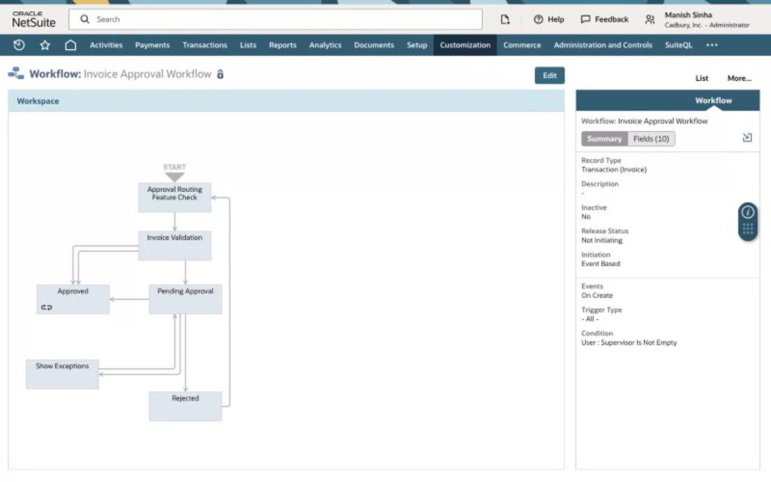
Task: Click the Edit button
Action: pos(549,76)
